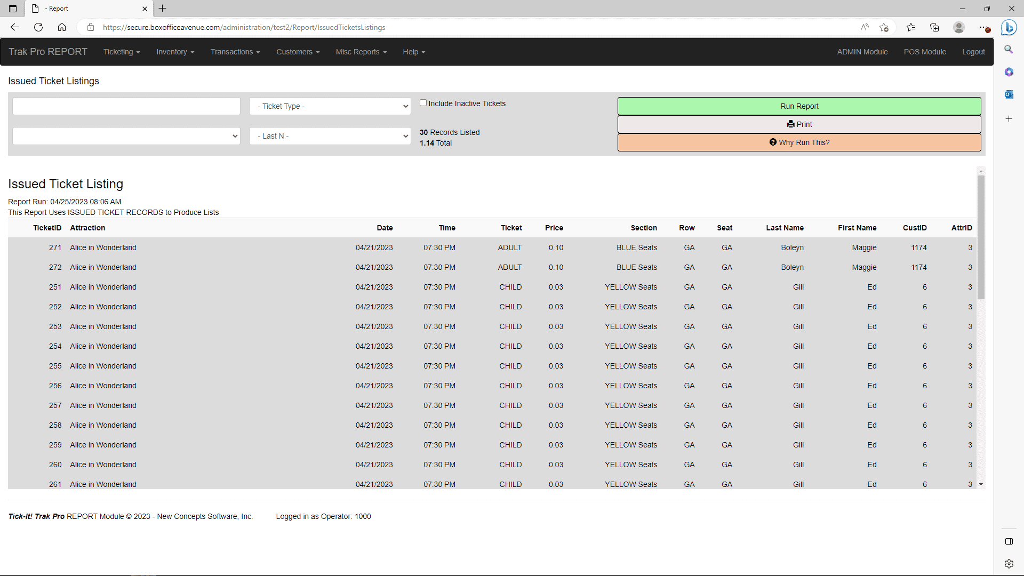Toggle sidebar layout button
Viewport: 1024px width, 576px height.
[x=1009, y=541]
